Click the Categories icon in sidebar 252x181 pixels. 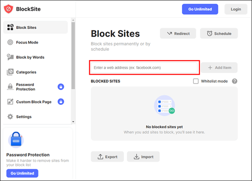click(10, 72)
